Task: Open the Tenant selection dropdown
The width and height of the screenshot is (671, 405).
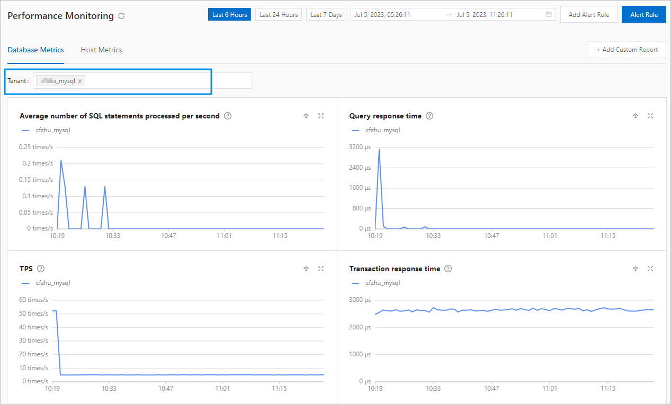Action: pos(142,81)
